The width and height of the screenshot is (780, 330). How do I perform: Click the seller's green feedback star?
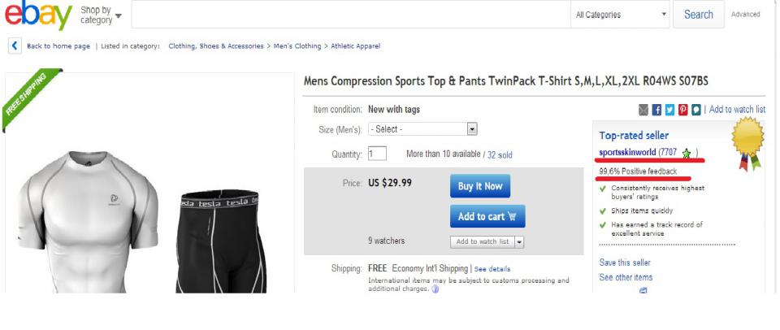point(687,153)
